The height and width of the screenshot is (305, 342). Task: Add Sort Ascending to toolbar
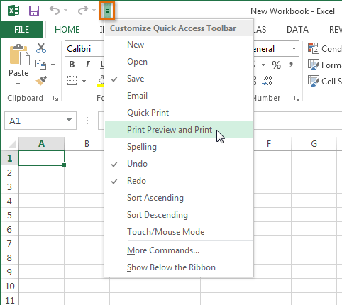coord(179,198)
